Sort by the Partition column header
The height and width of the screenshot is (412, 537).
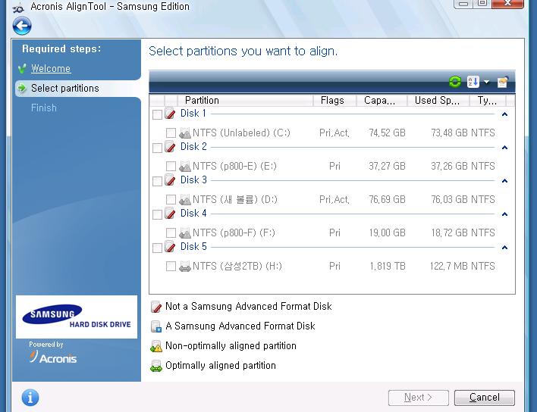202,100
